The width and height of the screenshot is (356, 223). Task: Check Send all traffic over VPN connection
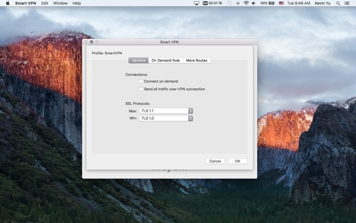coord(141,89)
